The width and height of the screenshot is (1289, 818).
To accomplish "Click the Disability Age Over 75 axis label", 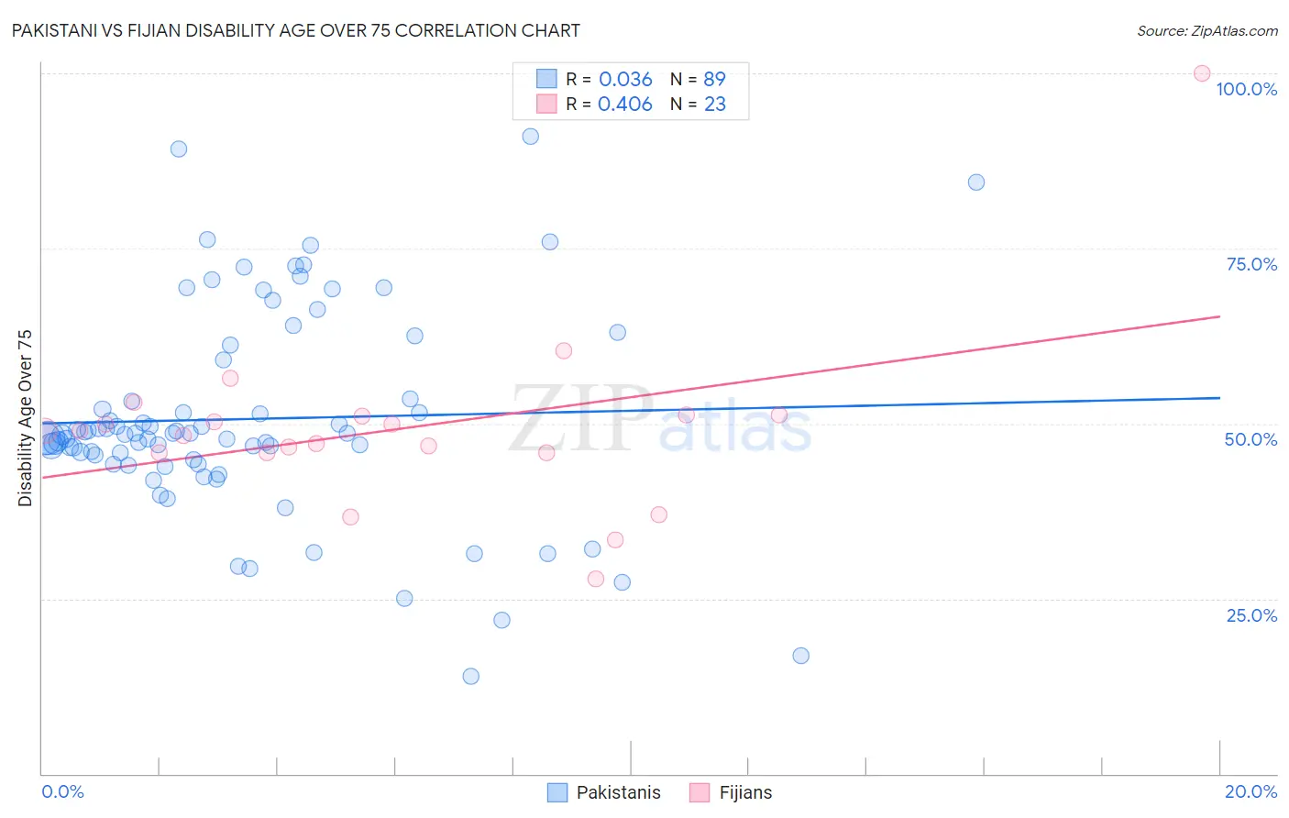I will 26,417.
